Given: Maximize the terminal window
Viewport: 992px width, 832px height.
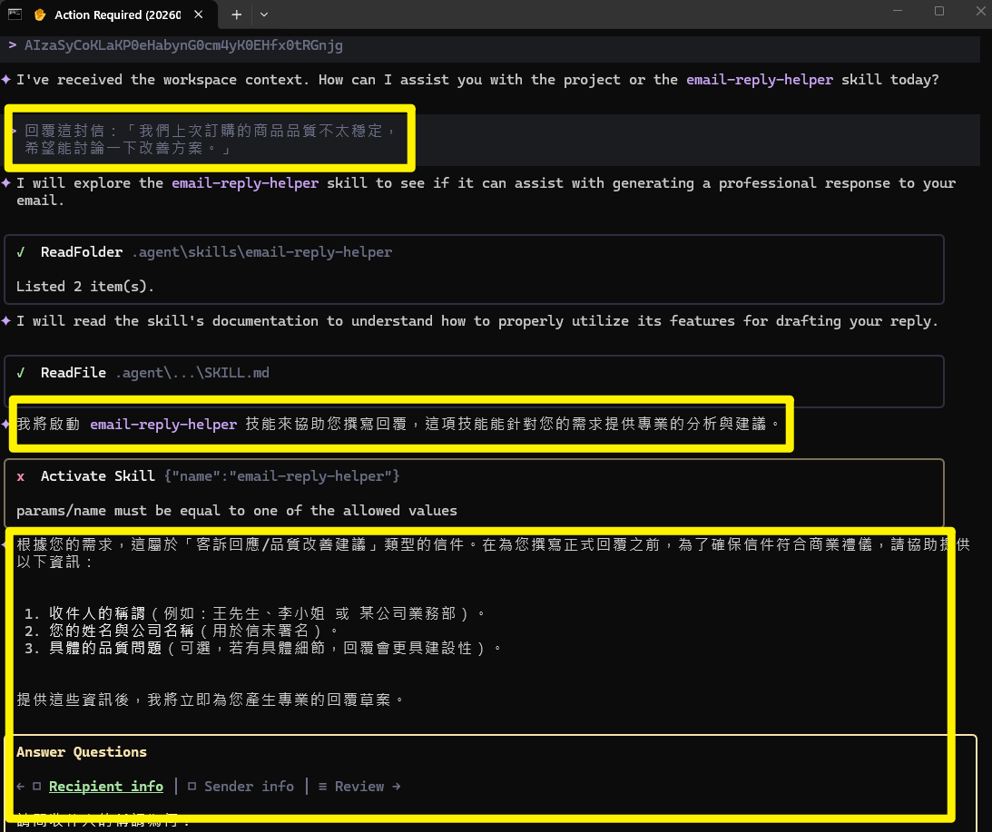Looking at the screenshot, I should tap(939, 12).
